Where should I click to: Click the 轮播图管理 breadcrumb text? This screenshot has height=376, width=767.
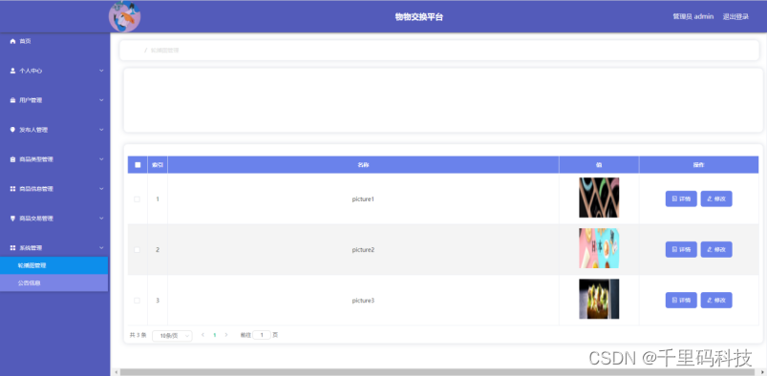click(x=165, y=51)
